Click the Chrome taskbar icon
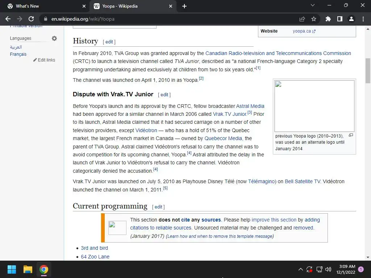Viewport: 371px width, 278px height. point(44,269)
